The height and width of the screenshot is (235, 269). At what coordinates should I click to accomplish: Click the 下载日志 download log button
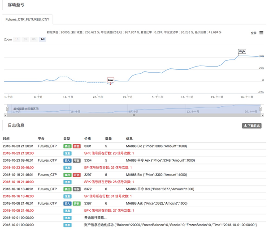pos(252,126)
